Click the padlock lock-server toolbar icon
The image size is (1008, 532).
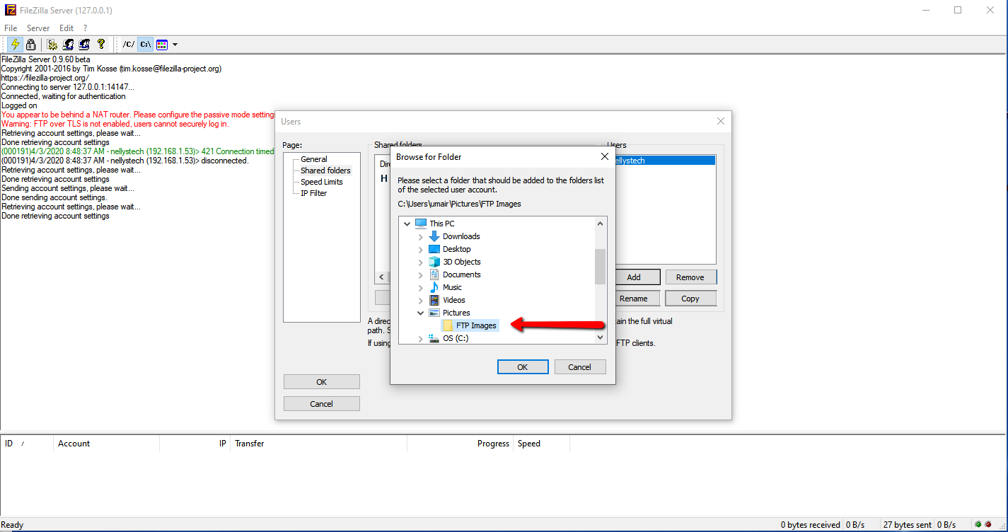click(30, 44)
